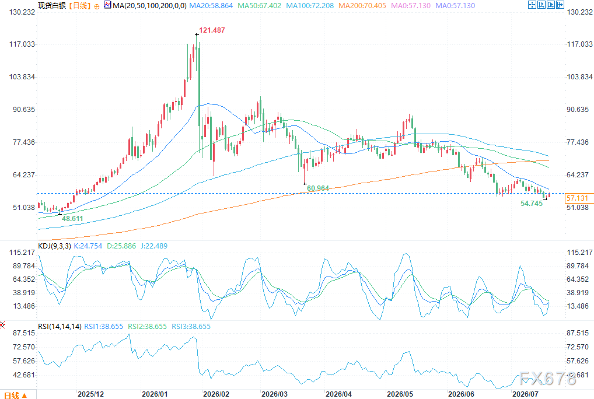Click the RSI3:38.655 reading
The image size is (594, 399).
pos(191,326)
